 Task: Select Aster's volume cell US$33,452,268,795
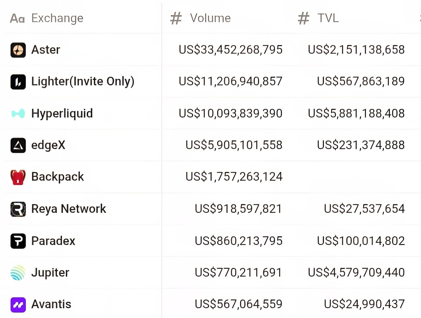pyautogui.click(x=230, y=50)
